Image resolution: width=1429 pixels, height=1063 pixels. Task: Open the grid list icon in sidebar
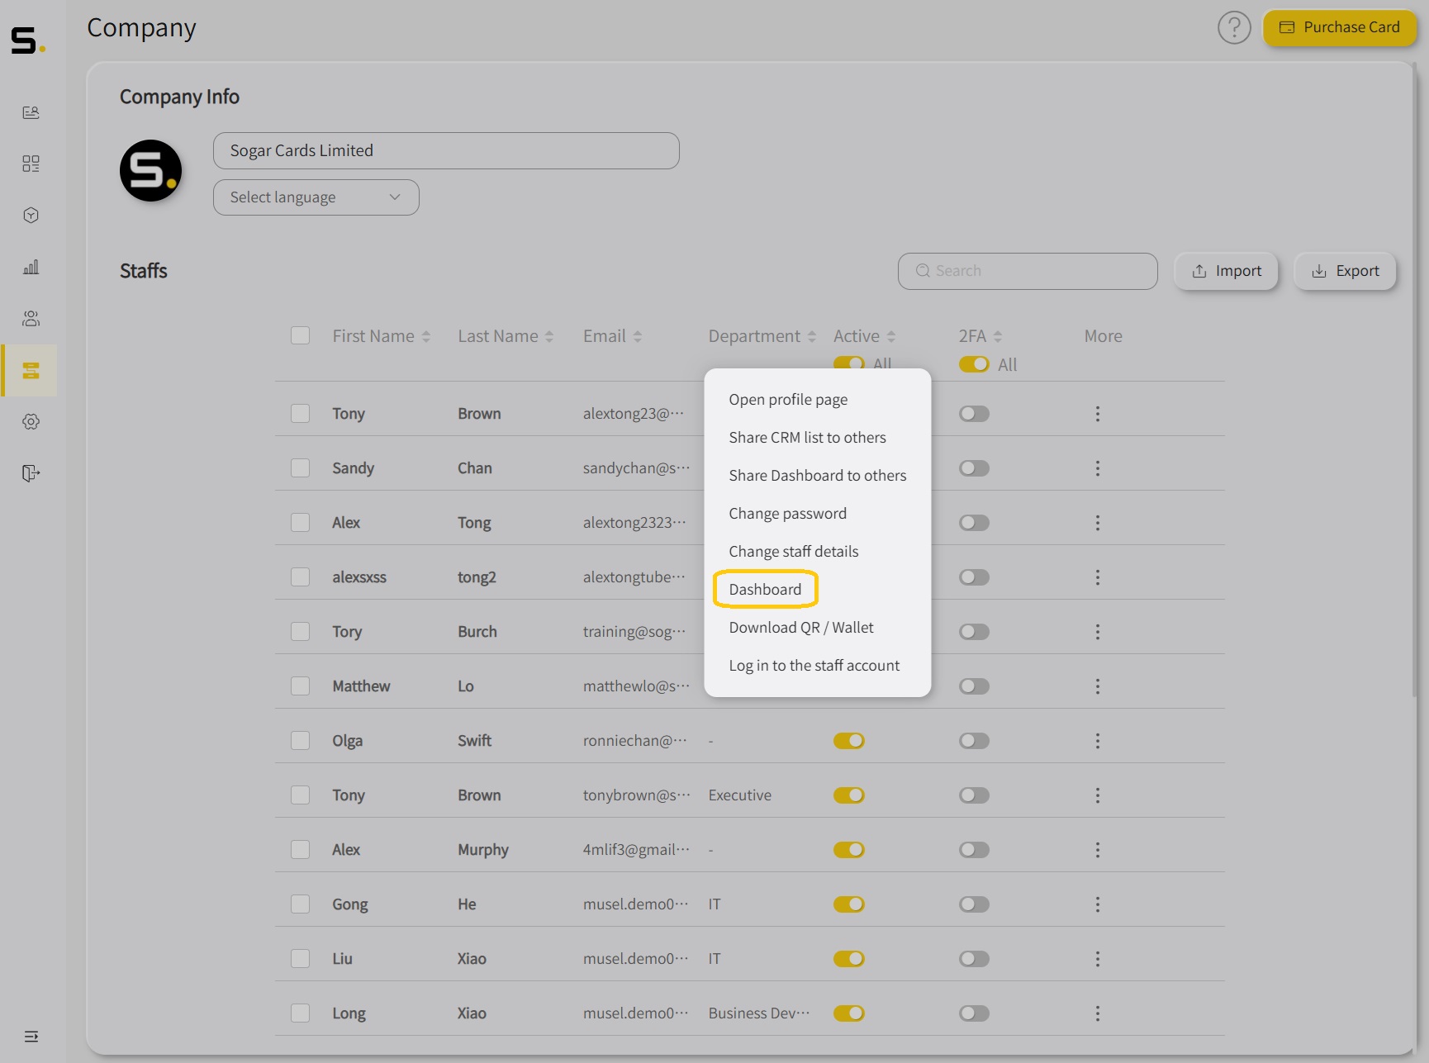click(x=31, y=164)
